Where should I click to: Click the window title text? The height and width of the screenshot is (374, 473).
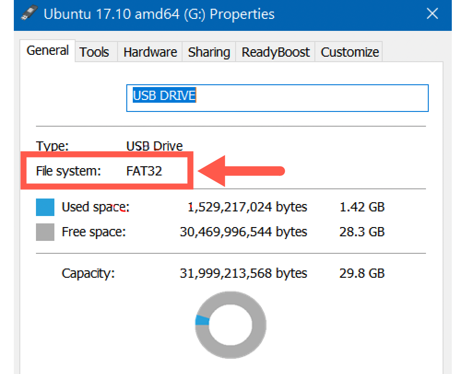[x=159, y=14]
